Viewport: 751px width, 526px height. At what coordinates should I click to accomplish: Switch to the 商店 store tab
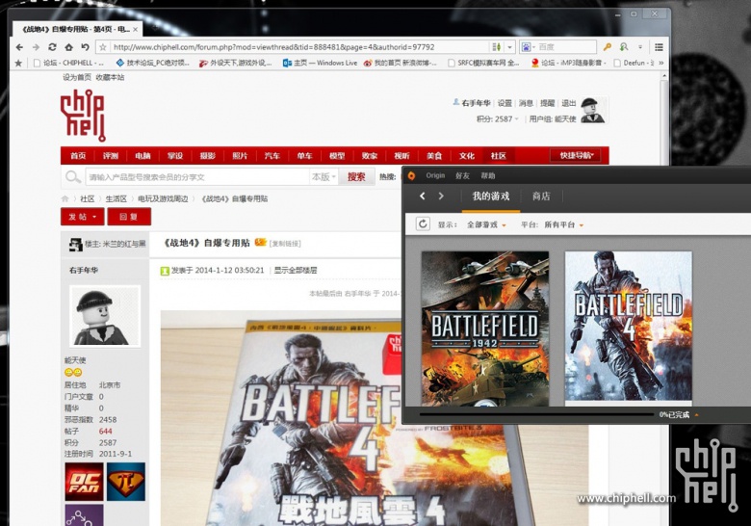click(541, 196)
